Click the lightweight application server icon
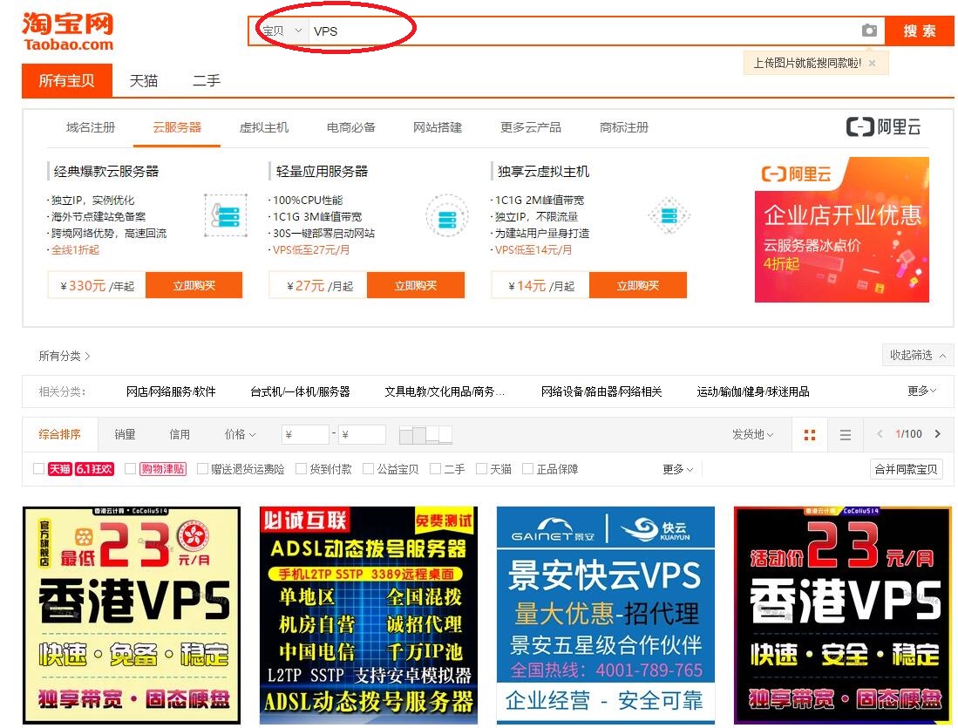The height and width of the screenshot is (728, 958). click(x=447, y=215)
